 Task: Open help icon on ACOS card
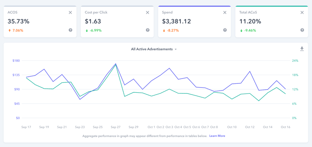coord(70,30)
